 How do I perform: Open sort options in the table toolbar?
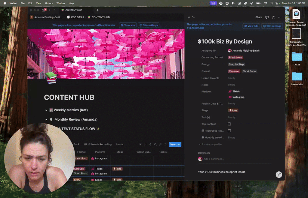(x=145, y=145)
